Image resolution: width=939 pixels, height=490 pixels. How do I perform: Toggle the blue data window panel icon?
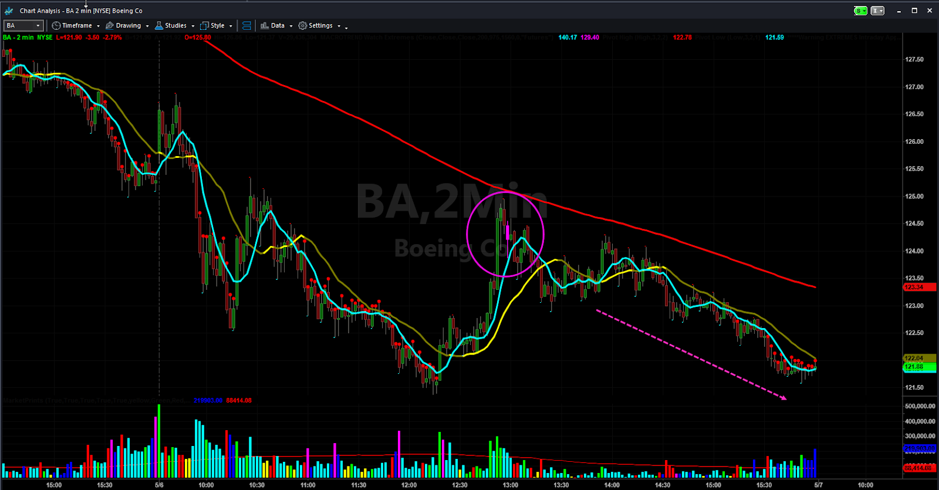pyautogui.click(x=246, y=26)
